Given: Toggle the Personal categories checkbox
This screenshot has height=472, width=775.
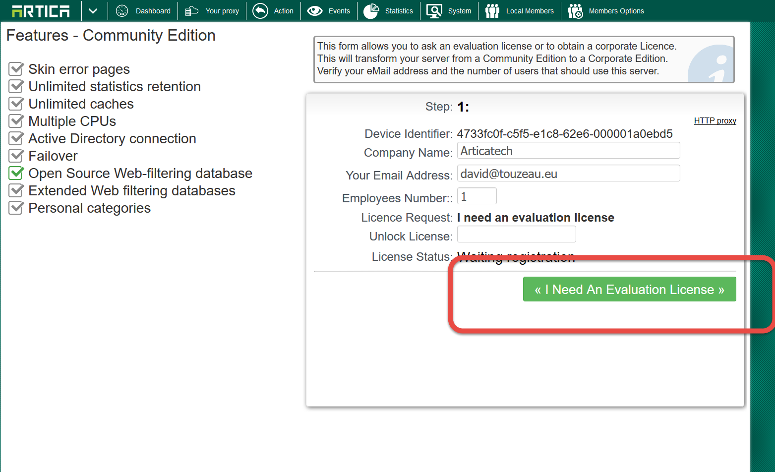Looking at the screenshot, I should (x=16, y=207).
